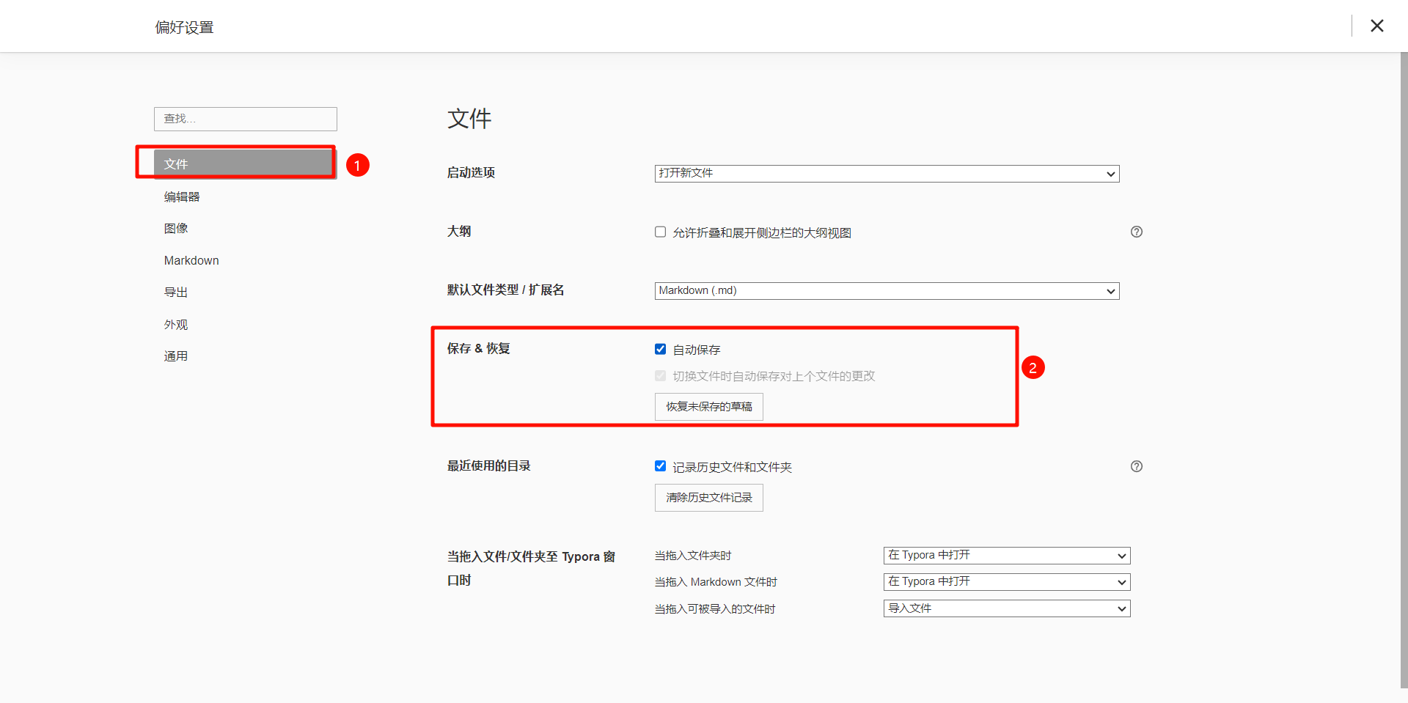Click the 当拖入 Markdown 文件时 label text
1408x703 pixels.
click(716, 582)
